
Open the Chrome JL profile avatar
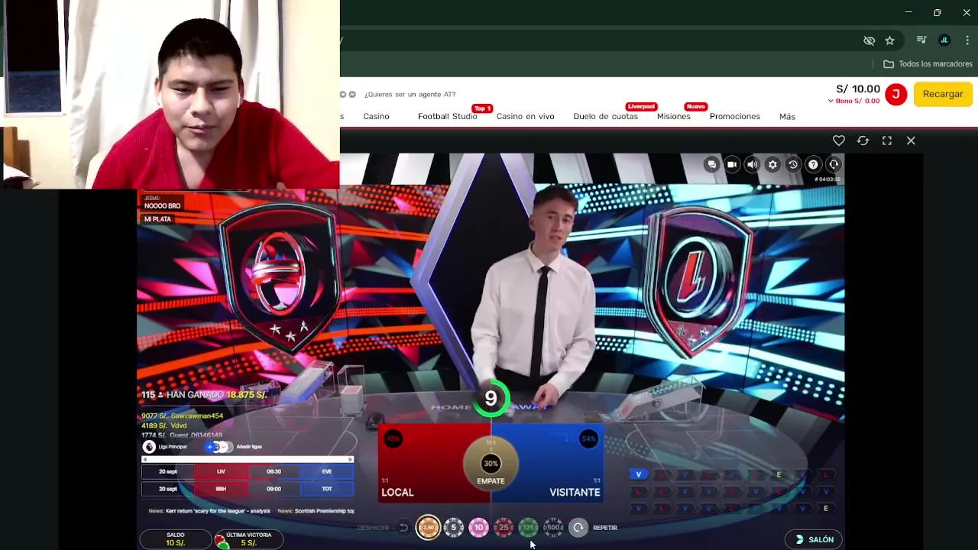click(944, 40)
